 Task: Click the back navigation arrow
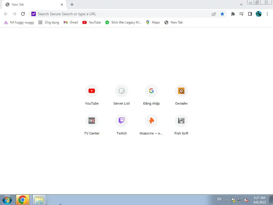point(6,14)
